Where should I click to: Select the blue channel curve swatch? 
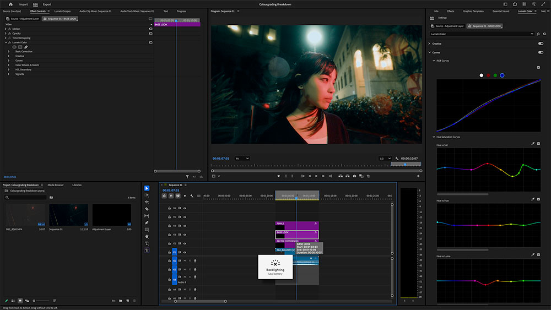pyautogui.click(x=502, y=75)
